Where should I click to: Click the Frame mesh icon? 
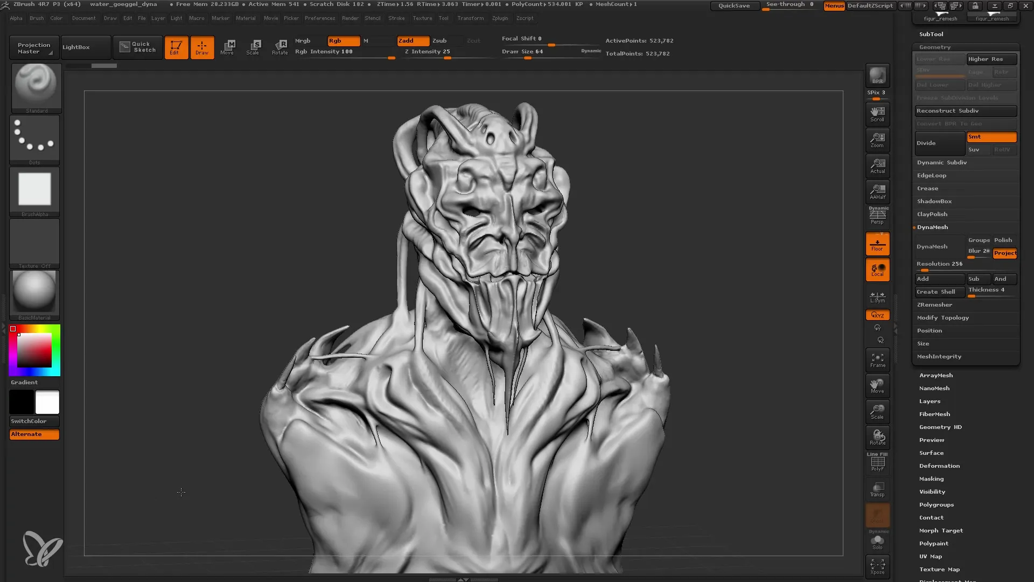pyautogui.click(x=877, y=360)
